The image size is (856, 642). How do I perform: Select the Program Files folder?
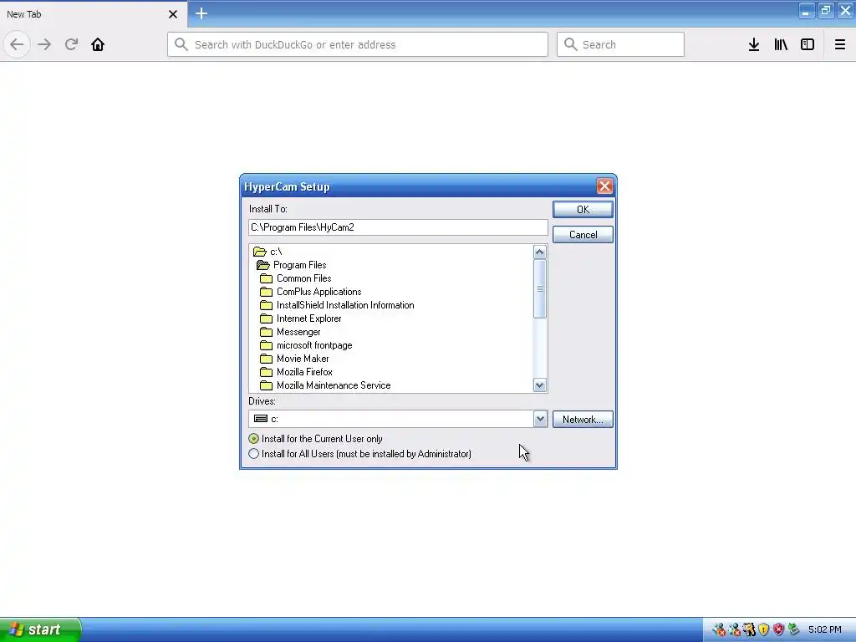pos(291,265)
